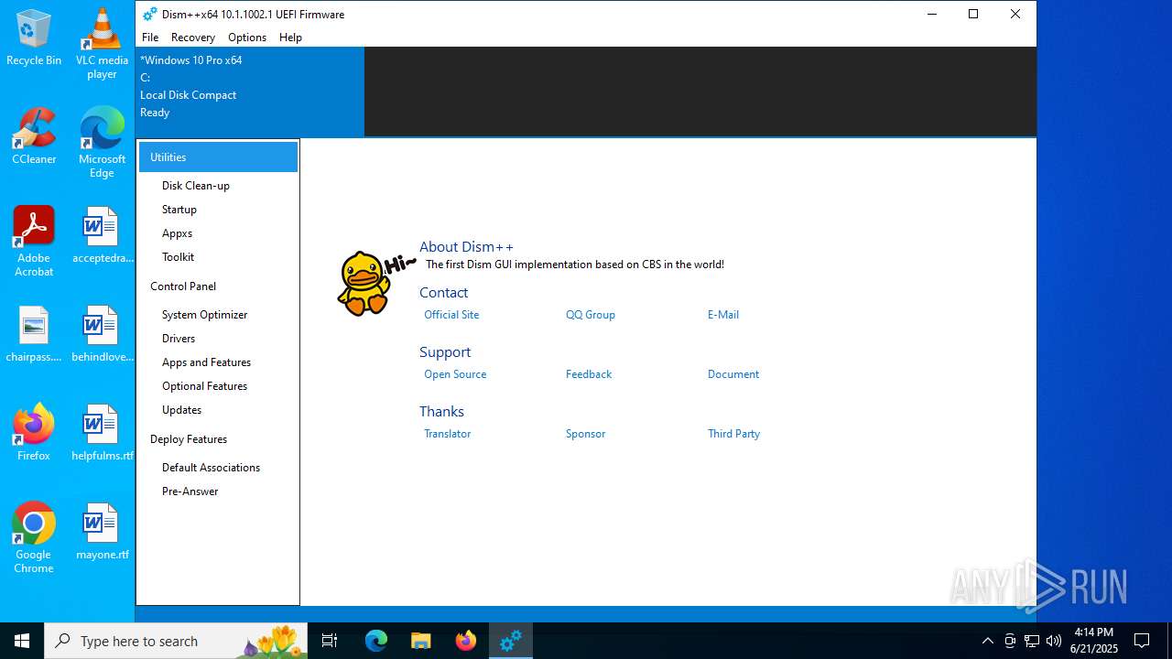Image resolution: width=1172 pixels, height=659 pixels.
Task: Click the Translator thanks link
Action: [x=448, y=434]
